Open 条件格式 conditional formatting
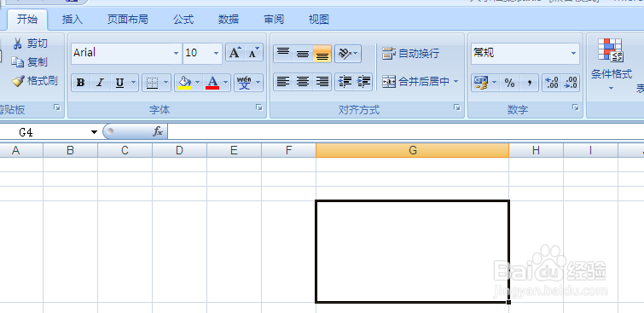The image size is (644, 313). 611,65
